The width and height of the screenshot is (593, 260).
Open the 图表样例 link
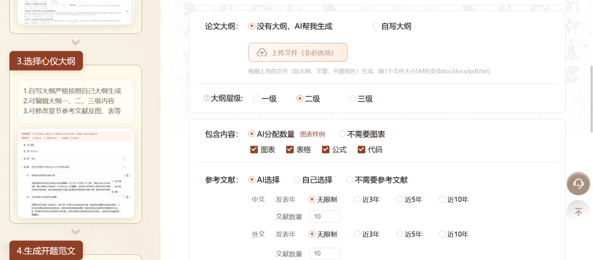pyautogui.click(x=312, y=134)
